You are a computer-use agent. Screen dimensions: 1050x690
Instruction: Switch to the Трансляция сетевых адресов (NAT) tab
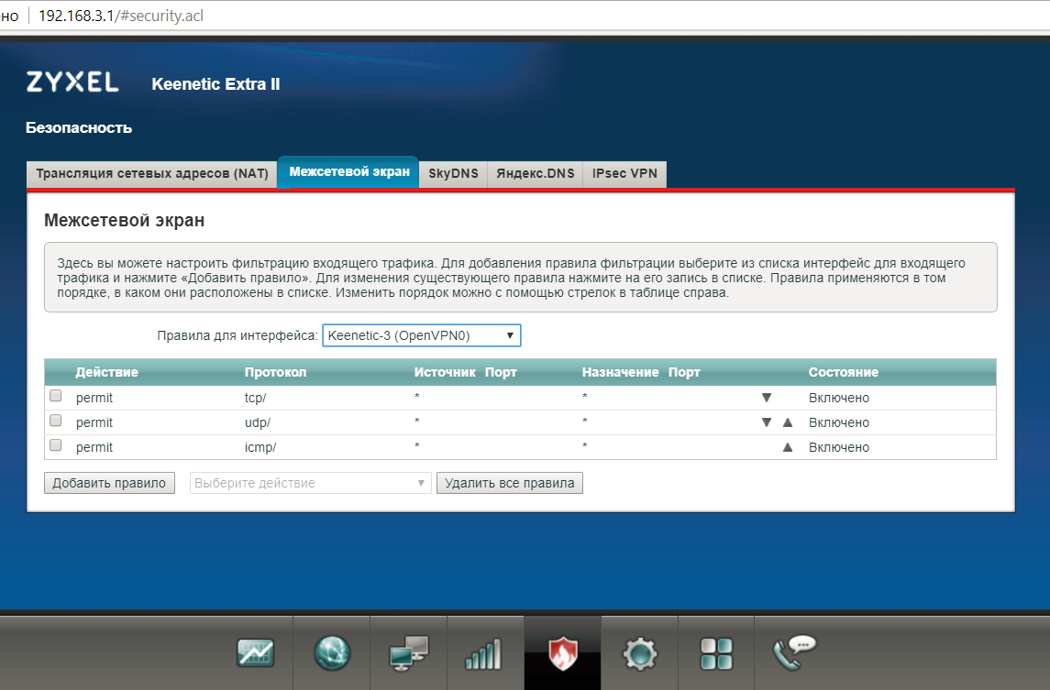pyautogui.click(x=152, y=173)
